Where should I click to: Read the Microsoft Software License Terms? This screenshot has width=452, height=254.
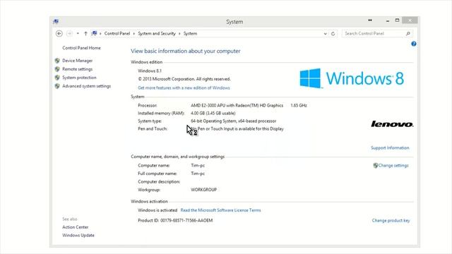[x=220, y=210]
